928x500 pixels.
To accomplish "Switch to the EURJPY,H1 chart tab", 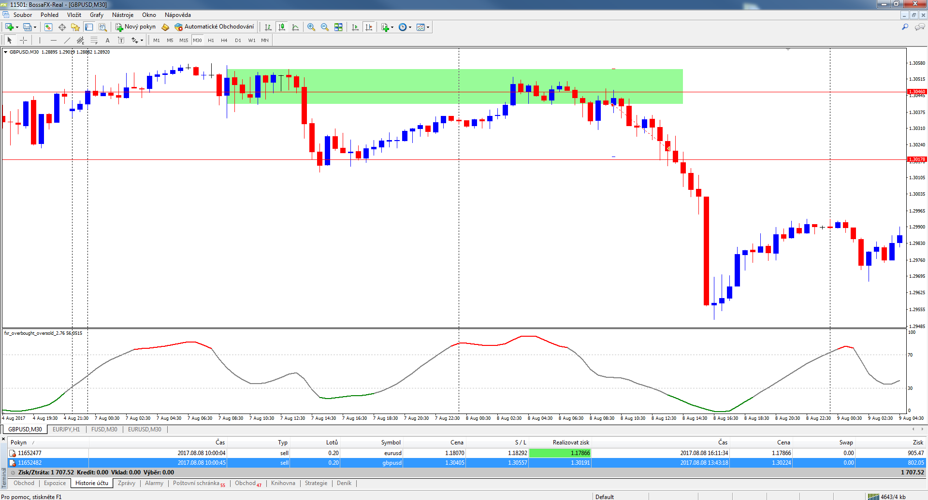I will coord(66,429).
